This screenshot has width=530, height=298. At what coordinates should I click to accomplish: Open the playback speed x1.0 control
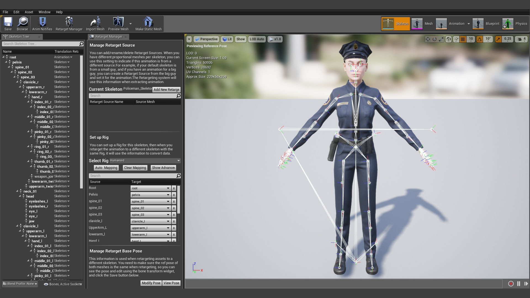(x=275, y=39)
